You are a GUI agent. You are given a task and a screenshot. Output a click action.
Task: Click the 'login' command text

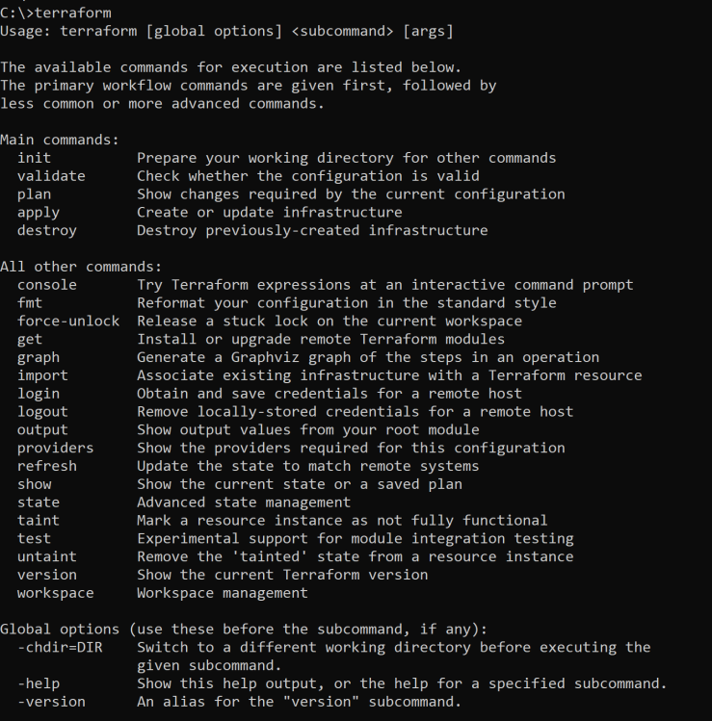pos(39,394)
